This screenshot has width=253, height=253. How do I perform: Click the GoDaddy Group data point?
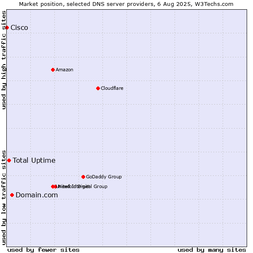[83, 177]
